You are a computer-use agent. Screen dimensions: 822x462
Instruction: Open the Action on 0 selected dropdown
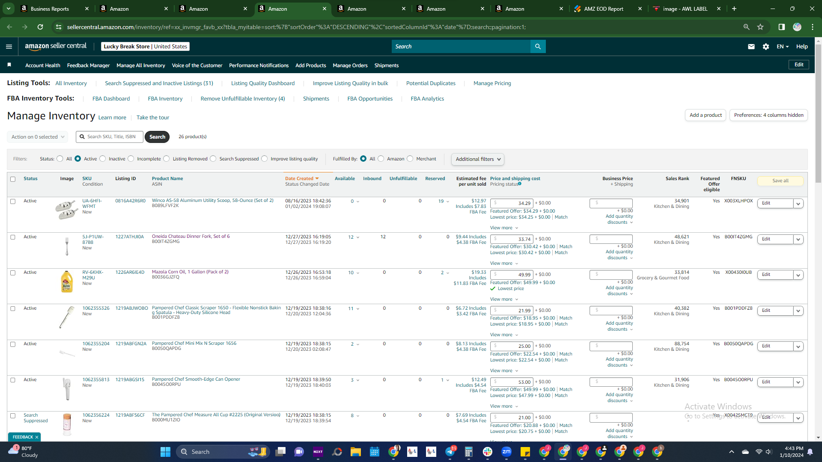[38, 137]
